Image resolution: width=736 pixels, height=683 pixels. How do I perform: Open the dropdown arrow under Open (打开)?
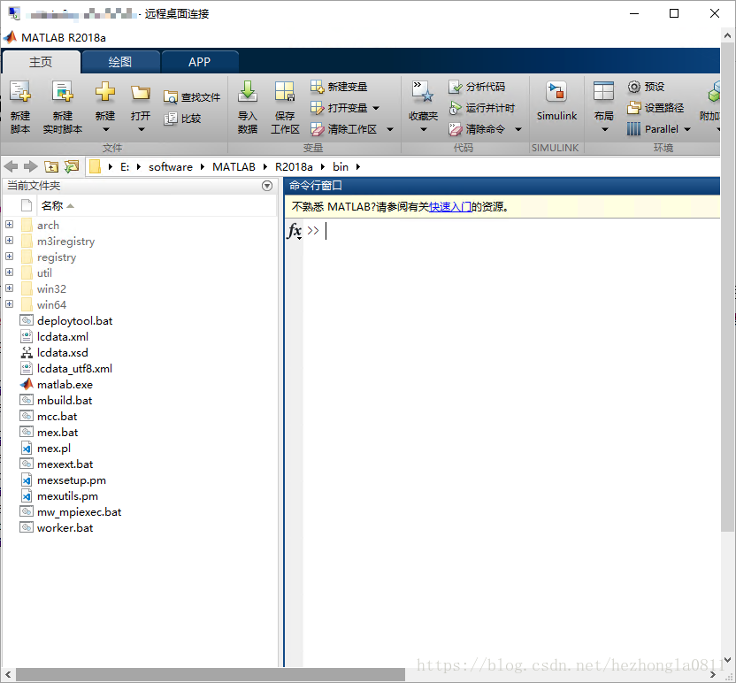coord(142,129)
